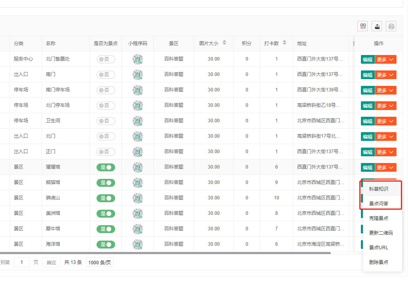The image size is (408, 294).
Task: Toggle 是否为景点 switch for 卫生间
Action: [x=106, y=121]
